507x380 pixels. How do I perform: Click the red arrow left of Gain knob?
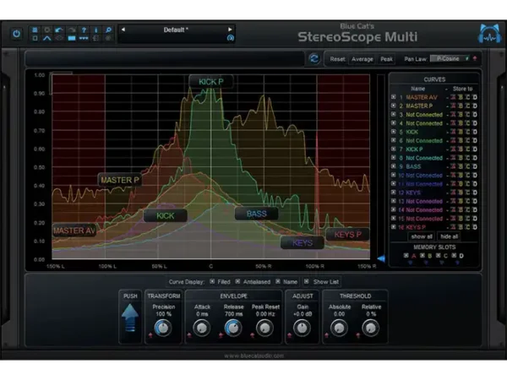pyautogui.click(x=289, y=335)
